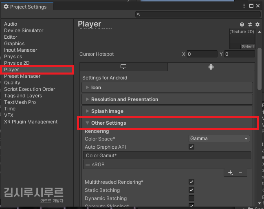264x209 pixels.
Task: Disable Static Batching checkbox
Action: pyautogui.click(x=191, y=190)
